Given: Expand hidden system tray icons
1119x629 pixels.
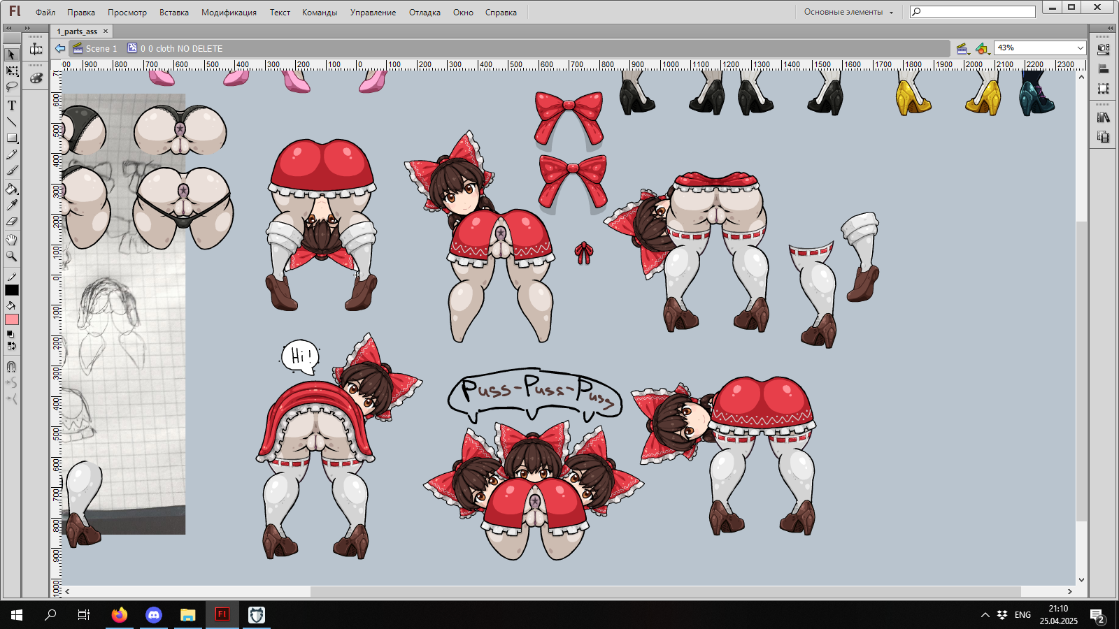Looking at the screenshot, I should 985,615.
